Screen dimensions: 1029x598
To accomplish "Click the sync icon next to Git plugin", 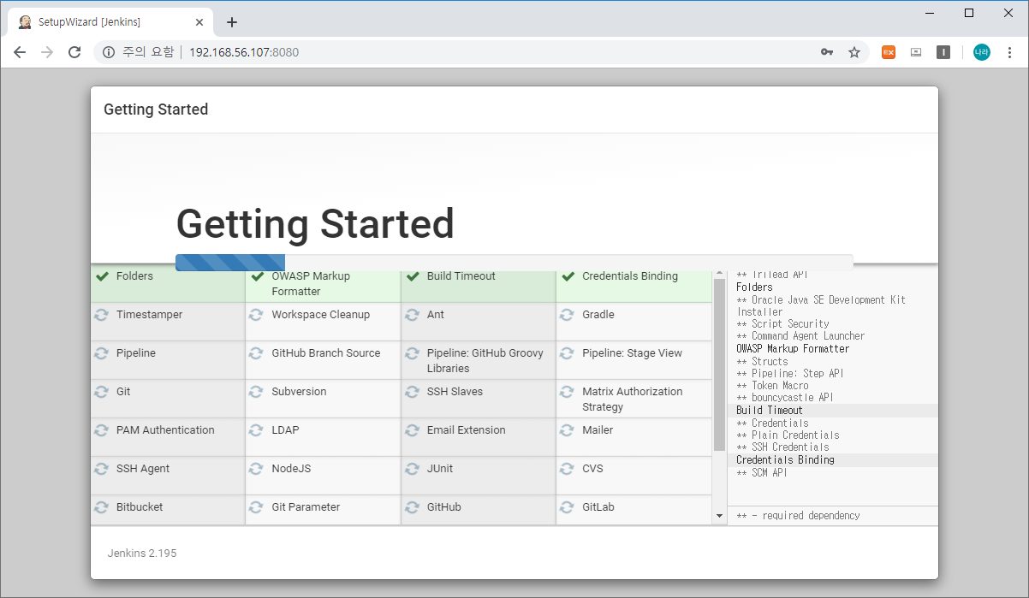I will pos(102,392).
